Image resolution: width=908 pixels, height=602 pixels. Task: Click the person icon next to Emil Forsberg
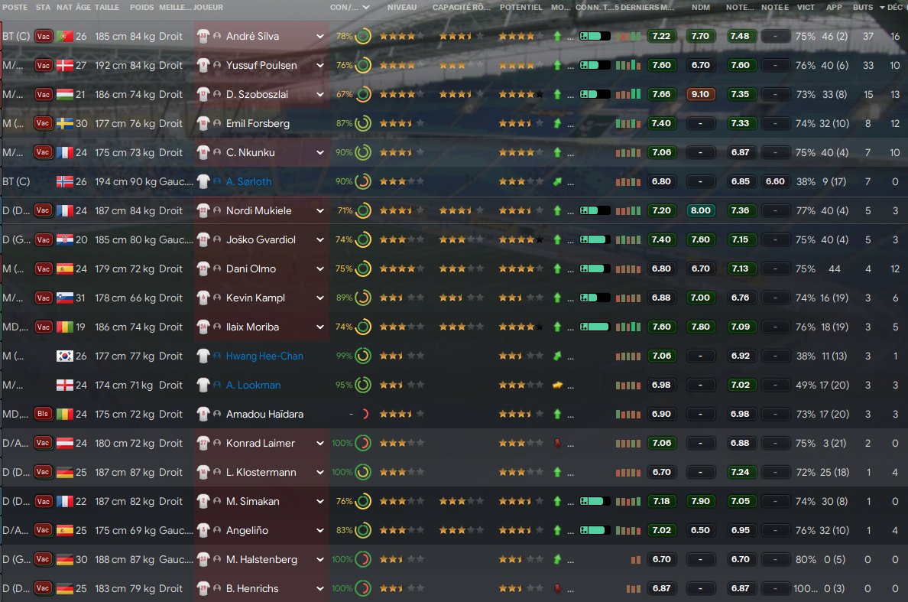tap(217, 123)
